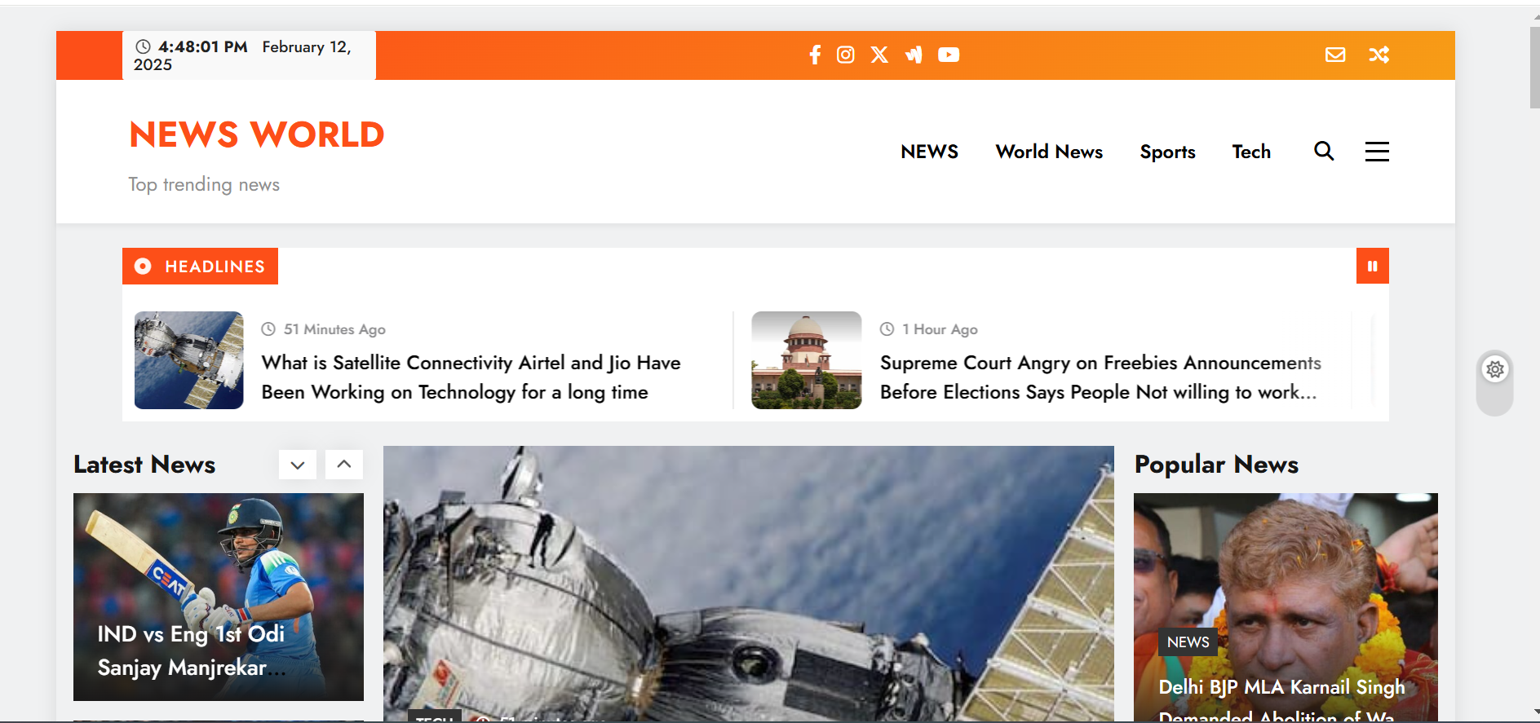Click the X (Twitter) icon
The height and width of the screenshot is (723, 1540).
879,55
